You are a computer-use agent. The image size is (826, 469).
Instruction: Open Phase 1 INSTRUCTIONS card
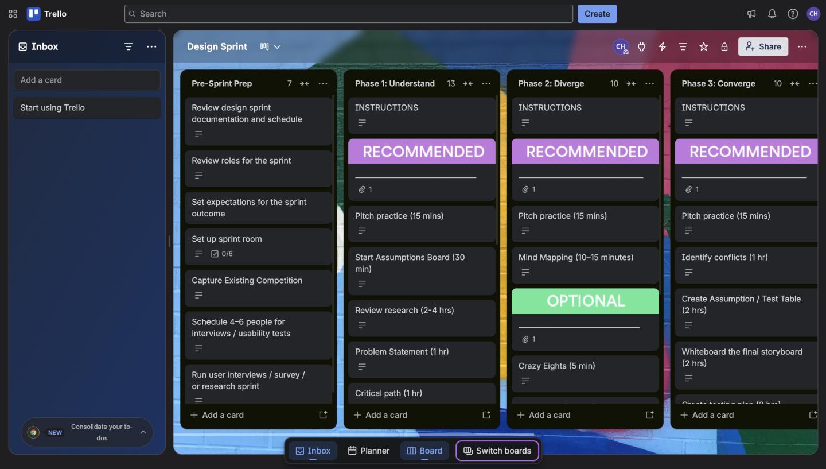pos(422,115)
